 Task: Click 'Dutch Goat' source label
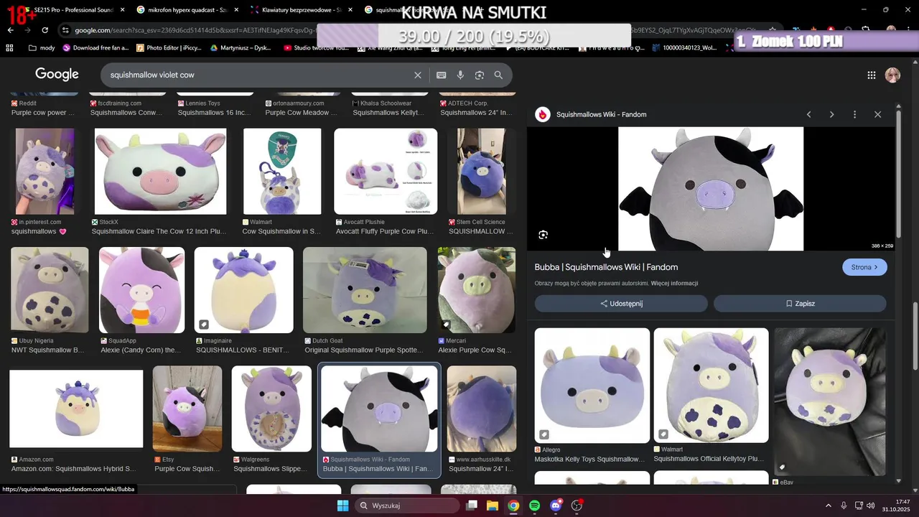tap(327, 340)
